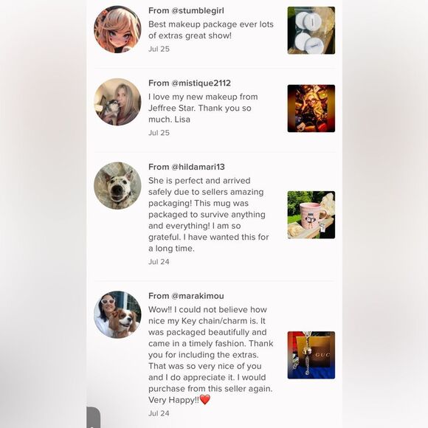
Task: Select the mug packaging review text
Action: pos(209,215)
